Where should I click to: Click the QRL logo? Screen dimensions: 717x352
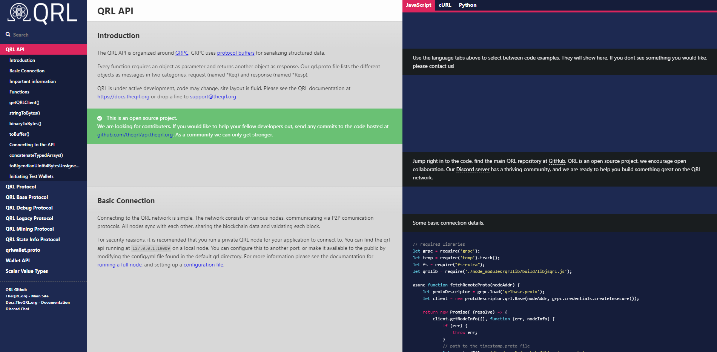(x=43, y=13)
